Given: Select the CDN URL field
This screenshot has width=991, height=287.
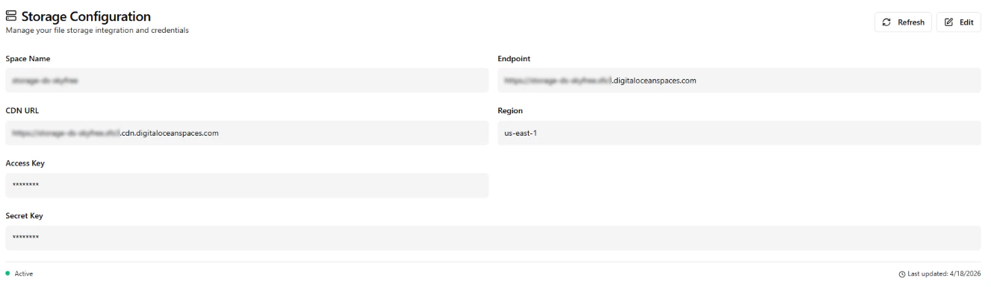Looking at the screenshot, I should [x=246, y=133].
